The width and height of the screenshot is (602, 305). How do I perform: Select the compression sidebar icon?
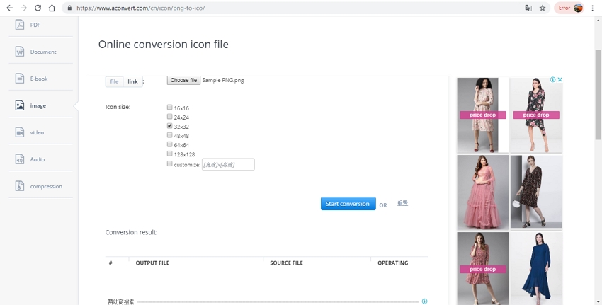(x=19, y=186)
